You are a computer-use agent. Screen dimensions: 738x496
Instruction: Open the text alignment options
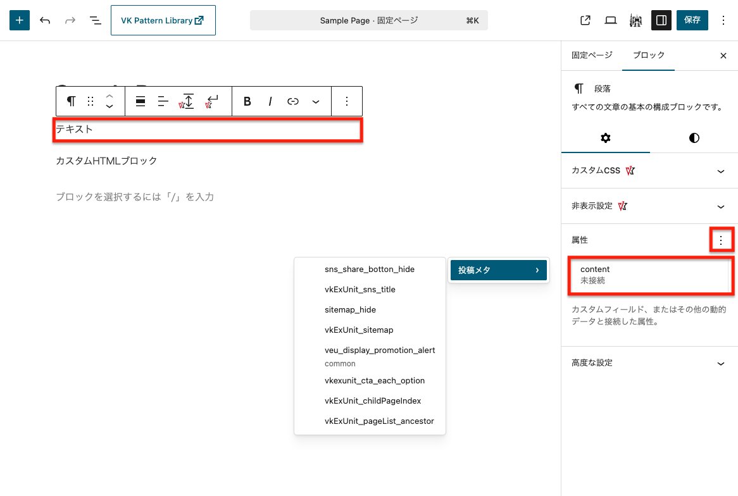163,101
